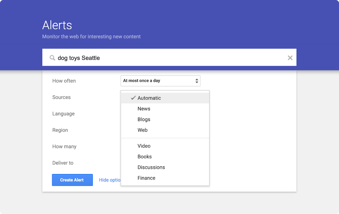
Task: Click the Deliver to option label
Action: [x=63, y=163]
